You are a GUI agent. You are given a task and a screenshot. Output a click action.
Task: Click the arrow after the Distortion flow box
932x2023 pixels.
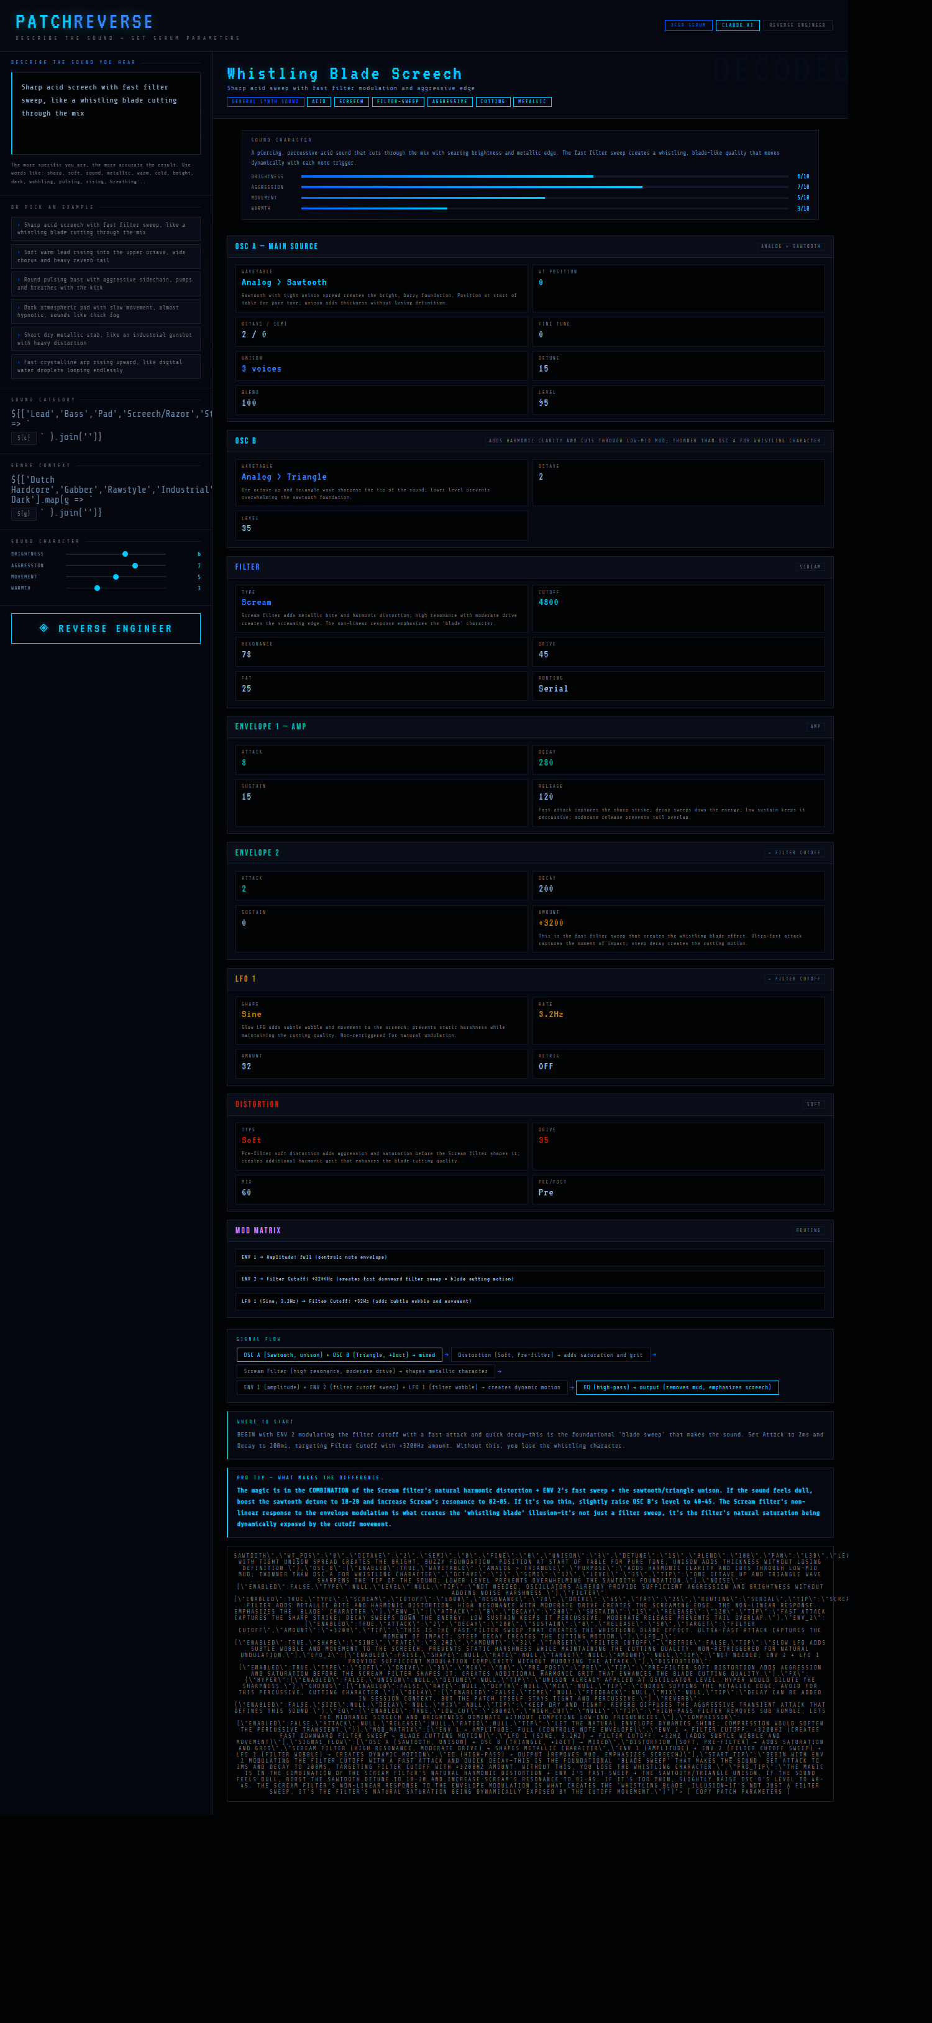coord(655,1354)
